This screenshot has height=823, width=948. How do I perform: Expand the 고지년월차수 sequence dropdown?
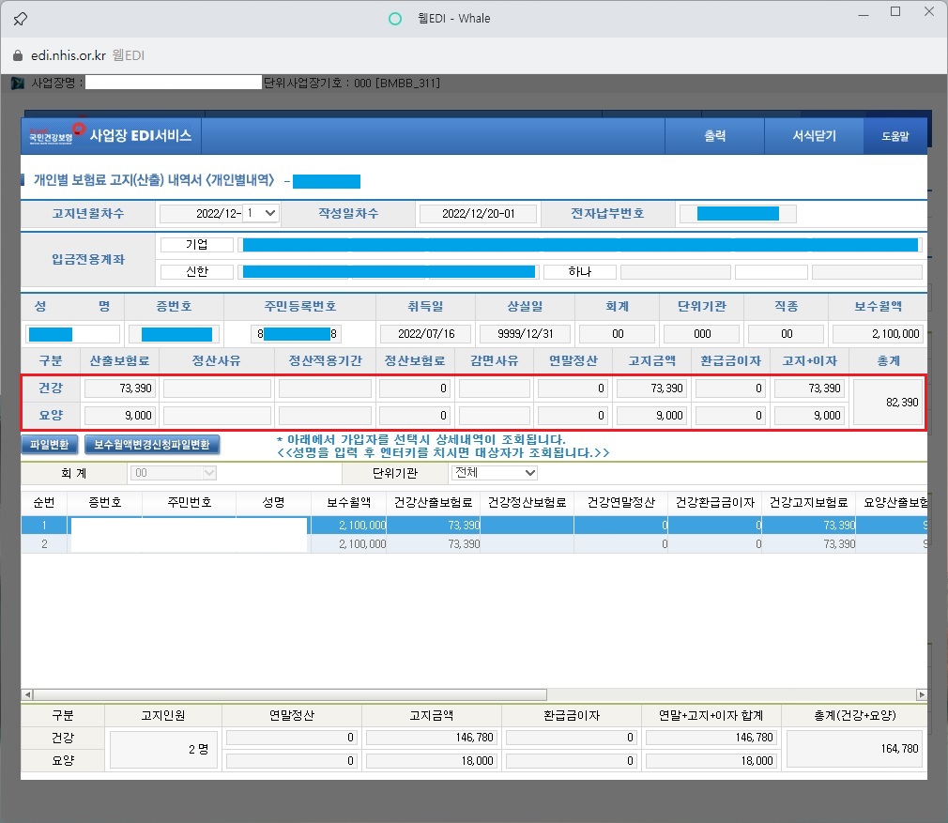point(261,213)
